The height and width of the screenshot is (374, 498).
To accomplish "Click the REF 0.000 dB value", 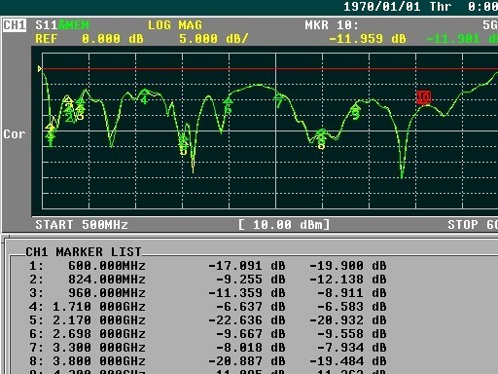I will (x=89, y=39).
